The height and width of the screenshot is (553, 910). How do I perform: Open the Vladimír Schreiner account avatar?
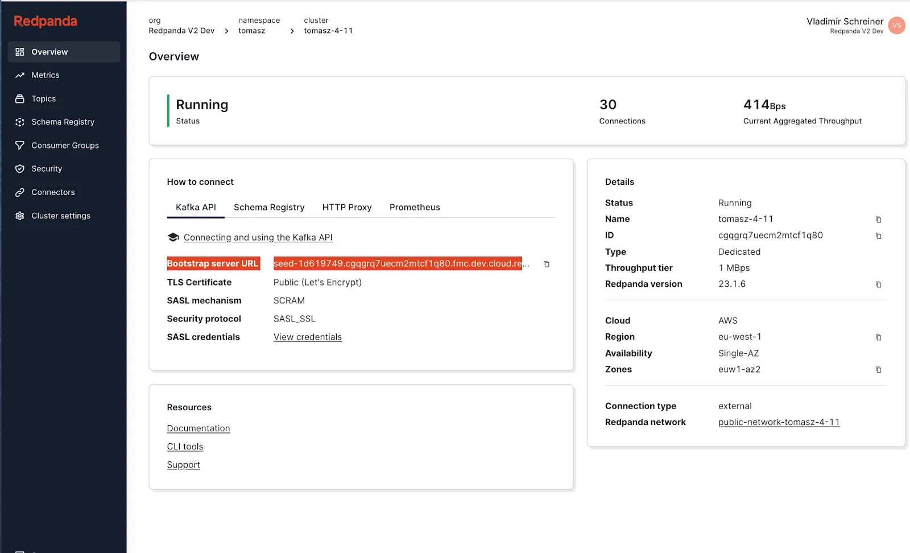pos(896,26)
